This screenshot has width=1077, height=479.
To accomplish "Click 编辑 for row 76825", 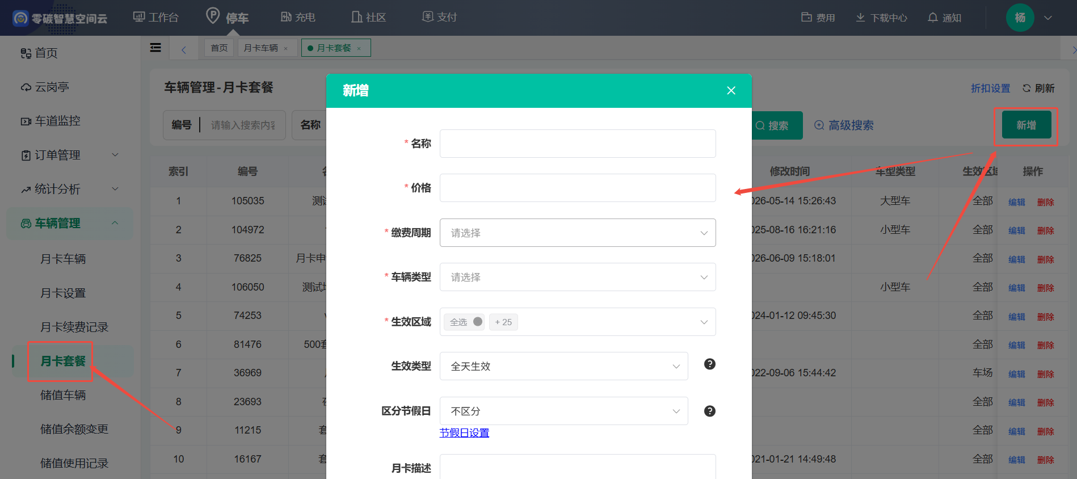I will click(x=1016, y=259).
